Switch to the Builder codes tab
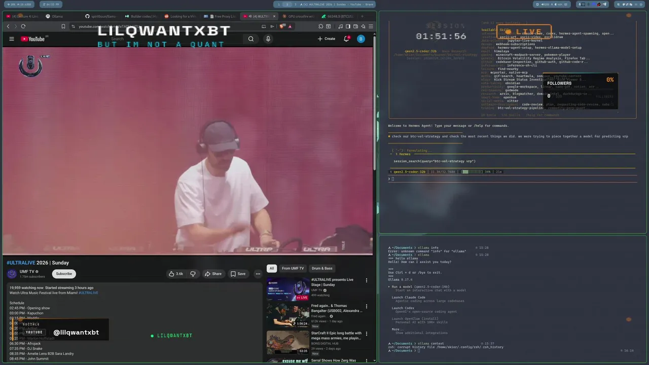This screenshot has height=365, width=649. (x=141, y=16)
